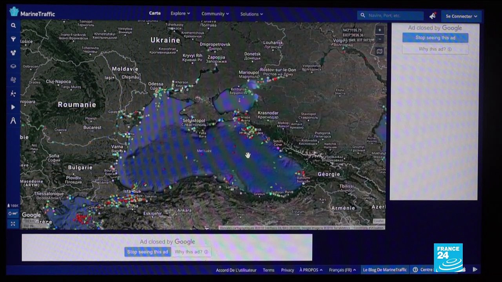
Task: Click the Google logo on map
Action: pos(31,215)
